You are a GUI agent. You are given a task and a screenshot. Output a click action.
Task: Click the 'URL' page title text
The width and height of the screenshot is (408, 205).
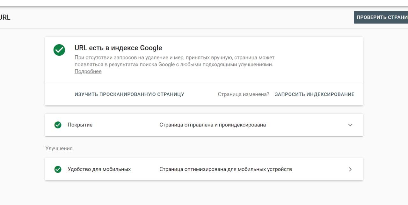click(5, 17)
